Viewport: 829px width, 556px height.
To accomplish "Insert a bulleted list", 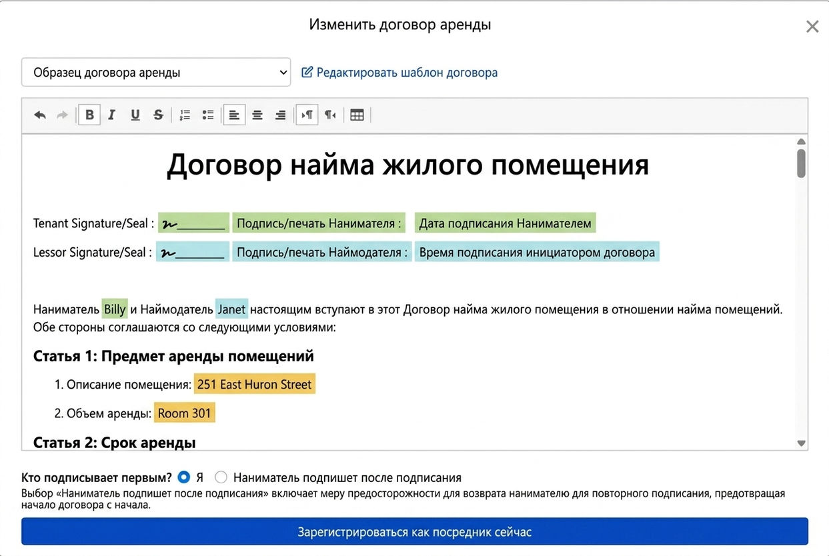I will (x=208, y=115).
